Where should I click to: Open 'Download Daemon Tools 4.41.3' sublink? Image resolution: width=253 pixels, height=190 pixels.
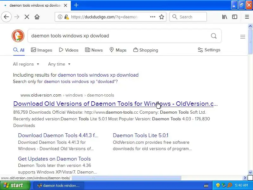[58, 135]
